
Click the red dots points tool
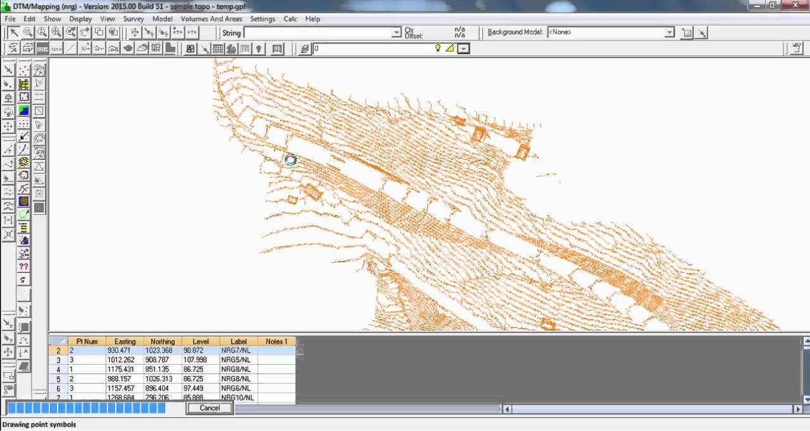[x=23, y=70]
